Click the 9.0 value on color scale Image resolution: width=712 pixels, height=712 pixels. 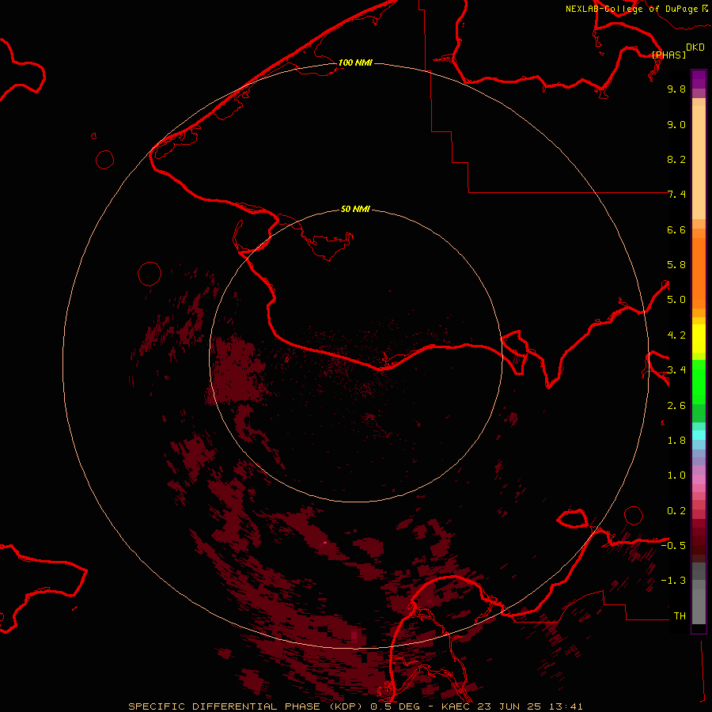[676, 124]
